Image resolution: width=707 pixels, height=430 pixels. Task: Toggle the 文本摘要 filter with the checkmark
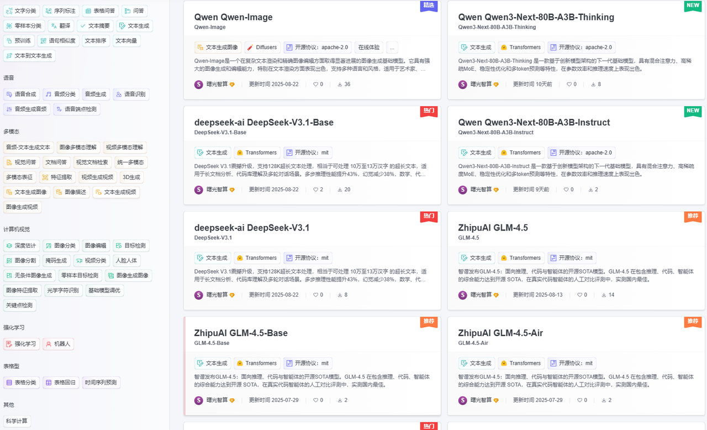click(95, 25)
